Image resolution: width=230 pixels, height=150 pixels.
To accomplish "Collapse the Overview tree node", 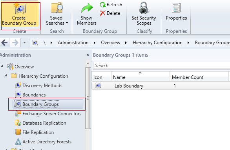I will 2,66.
